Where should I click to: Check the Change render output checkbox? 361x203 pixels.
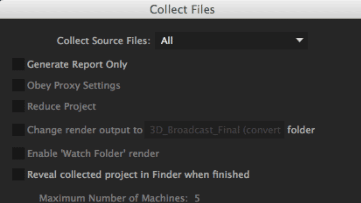point(18,130)
